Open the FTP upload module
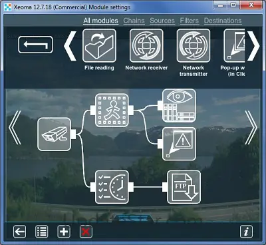Image resolution: width=266 pixels, height=245 pixels. pos(184,187)
